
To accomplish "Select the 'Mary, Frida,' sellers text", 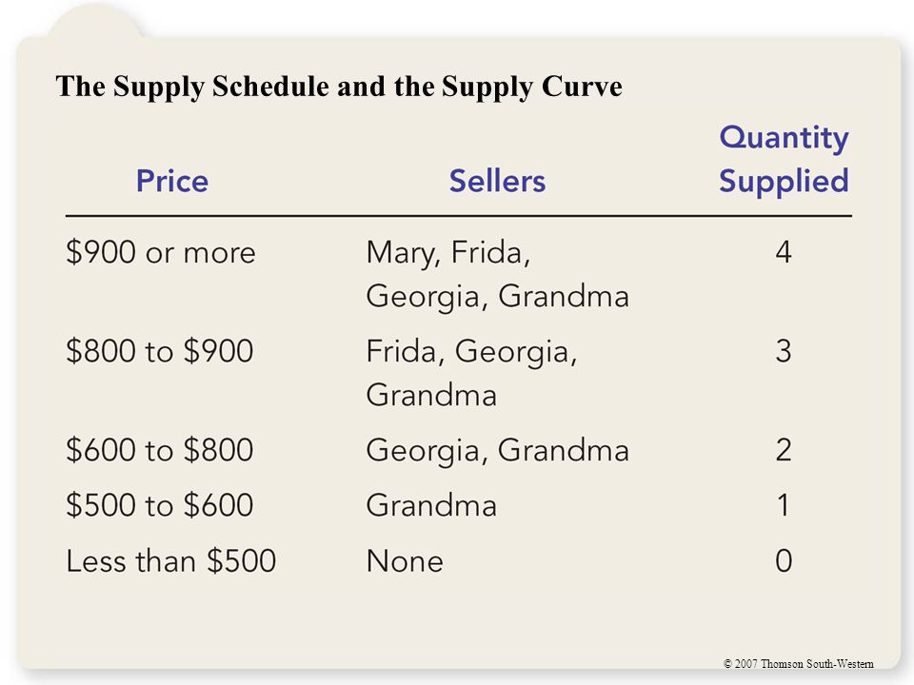I will (448, 253).
